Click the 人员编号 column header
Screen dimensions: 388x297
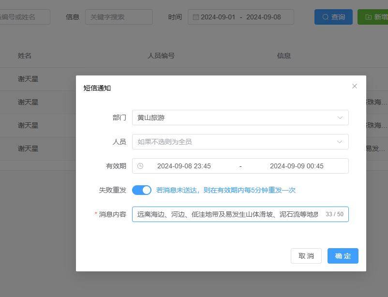coord(161,56)
